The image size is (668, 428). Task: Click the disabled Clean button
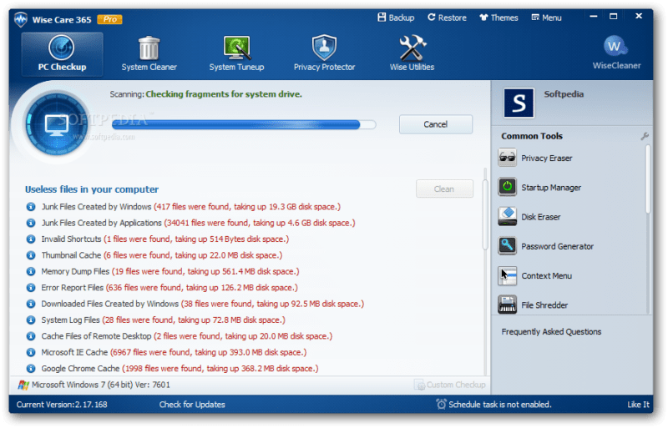[x=444, y=189]
